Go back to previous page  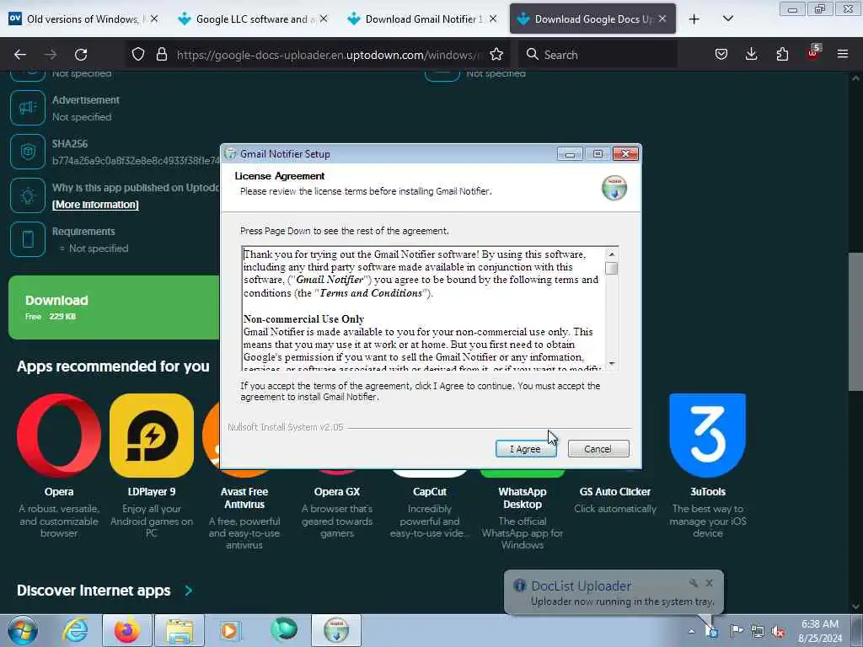coord(20,55)
